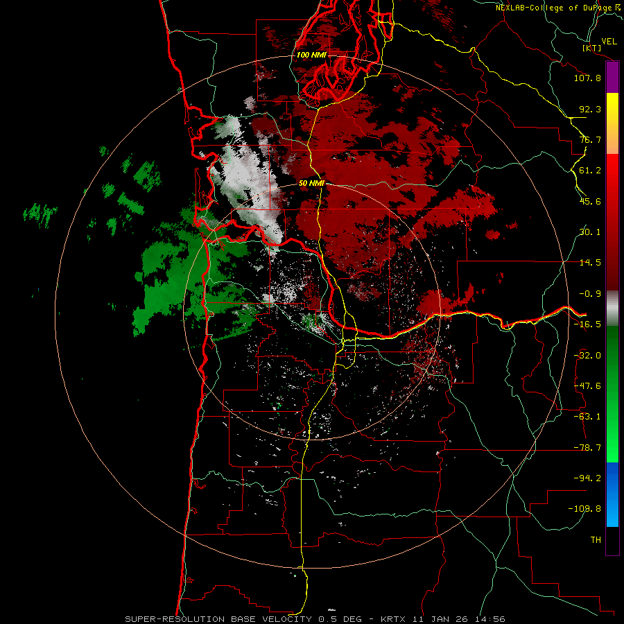Click the gray near-zero segment of the color bar
The height and width of the screenshot is (624, 624).
612,308
